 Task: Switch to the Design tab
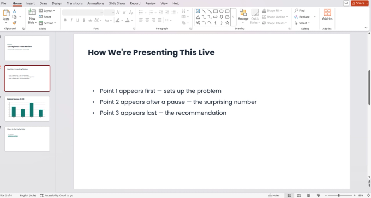(57, 3)
